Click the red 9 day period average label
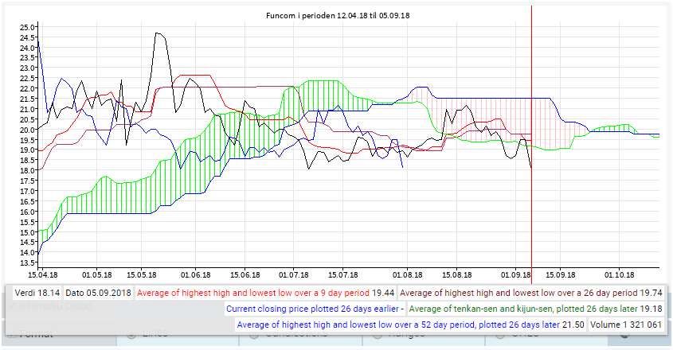673x350 pixels. click(266, 293)
